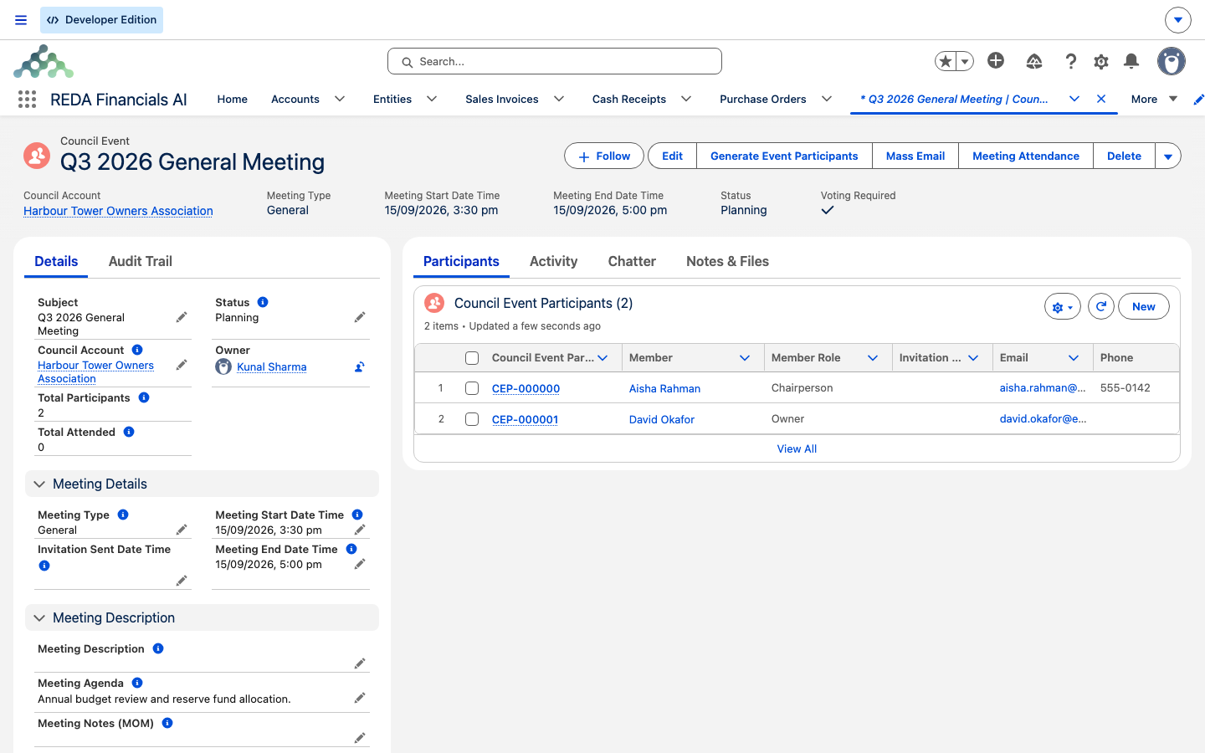Open the Sales Invoices tab dropdown arrow

tap(559, 99)
